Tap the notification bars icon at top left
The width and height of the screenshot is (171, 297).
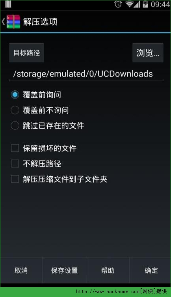coord(8,4)
